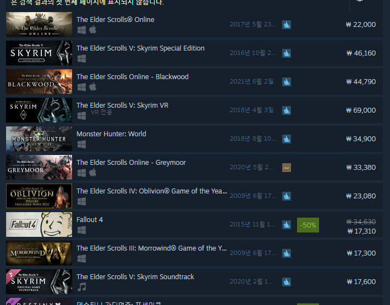Open The Elder Scrolls V: Skyrim Special Edition
The width and height of the screenshot is (390, 305).
[x=140, y=48]
